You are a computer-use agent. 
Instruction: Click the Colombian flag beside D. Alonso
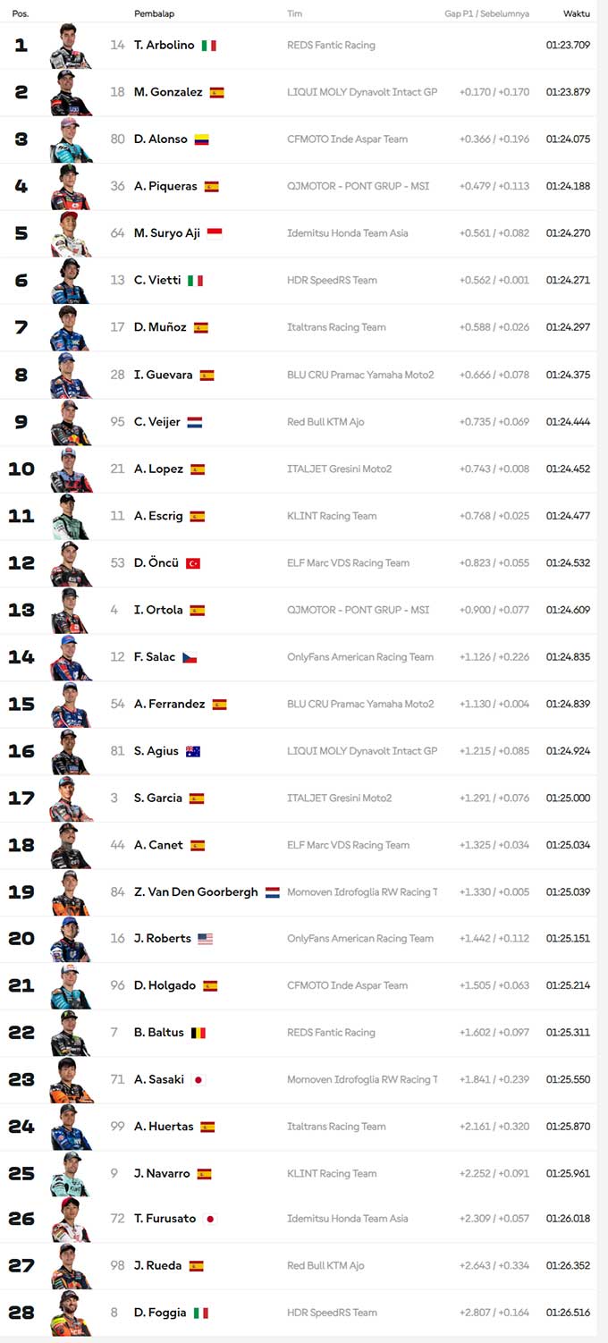(x=202, y=139)
